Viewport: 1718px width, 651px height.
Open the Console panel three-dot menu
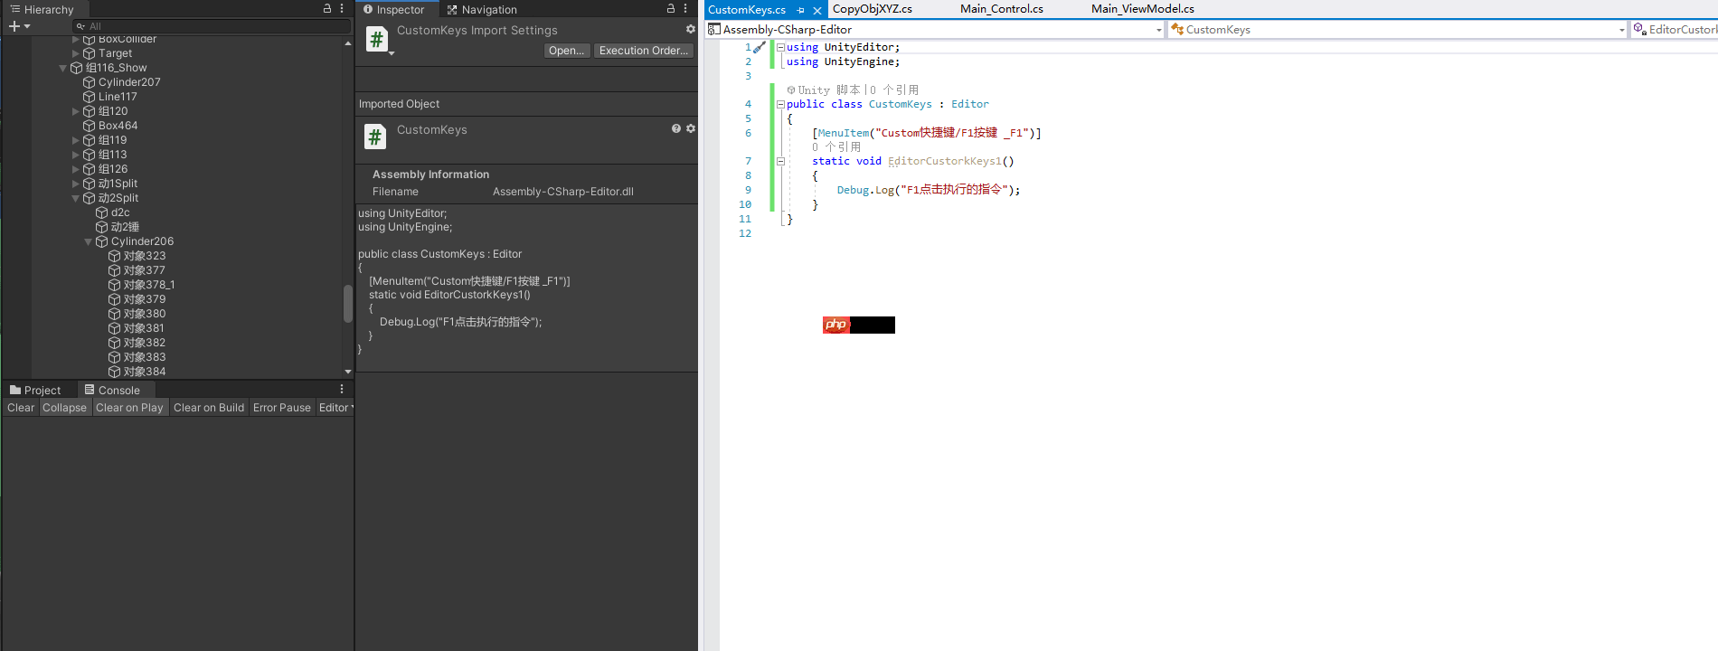click(342, 389)
